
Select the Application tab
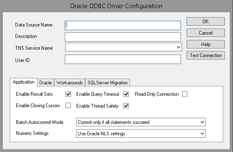pyautogui.click(x=24, y=82)
